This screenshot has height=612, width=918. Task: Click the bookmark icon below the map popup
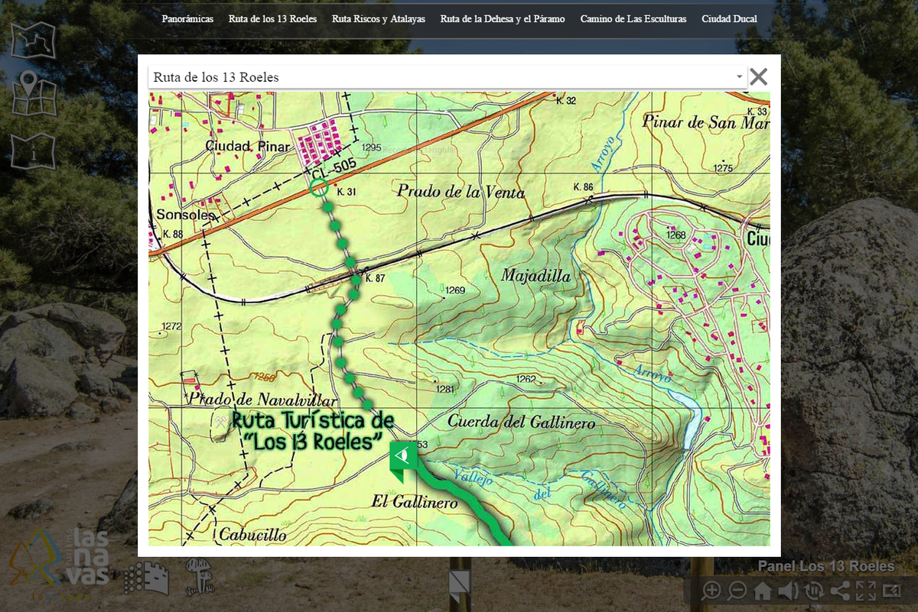460,584
